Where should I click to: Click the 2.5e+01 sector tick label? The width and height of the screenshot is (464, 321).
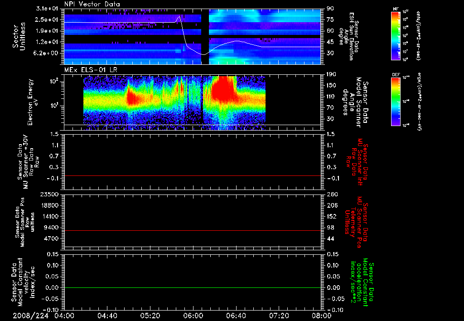coord(47,19)
